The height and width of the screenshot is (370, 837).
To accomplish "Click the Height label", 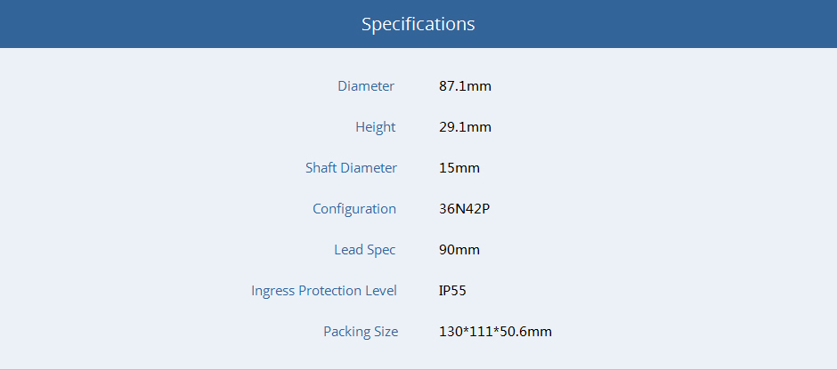I will 375,127.
